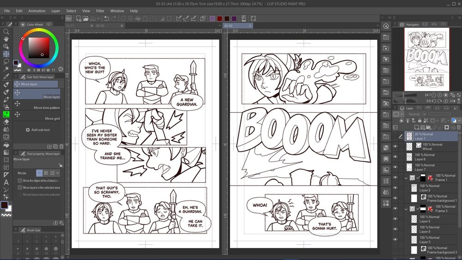Screen dimensions: 462x260
Task: Select the Eraser tool
Action: click(6, 121)
